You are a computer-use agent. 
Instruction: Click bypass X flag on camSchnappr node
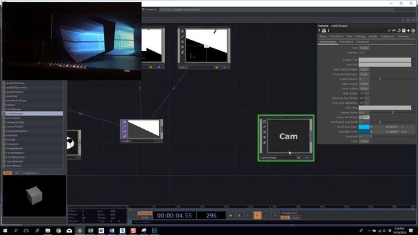265,132
